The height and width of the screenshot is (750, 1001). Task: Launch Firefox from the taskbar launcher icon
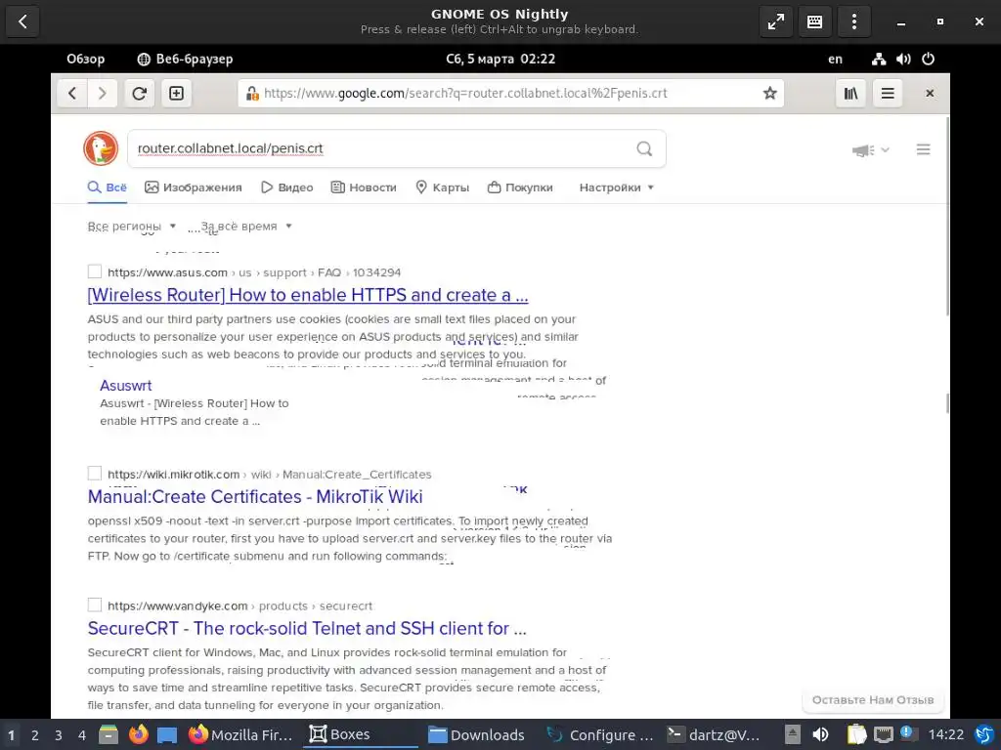click(x=139, y=734)
